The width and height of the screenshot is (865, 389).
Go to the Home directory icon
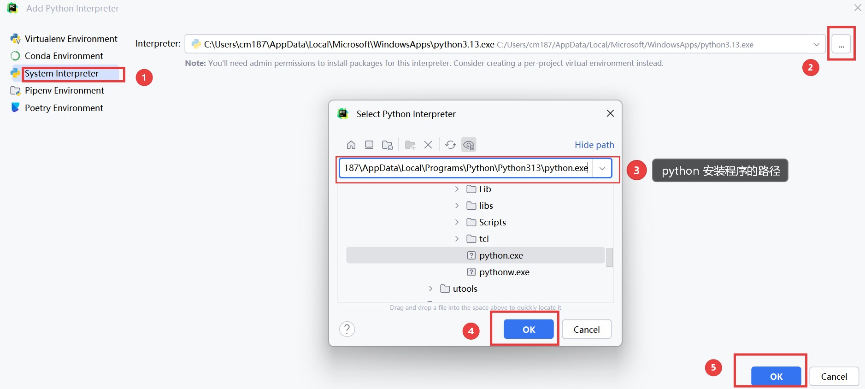(351, 145)
